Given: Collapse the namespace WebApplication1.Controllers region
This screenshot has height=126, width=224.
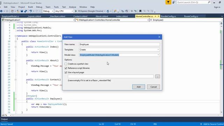Looking at the screenshot, I should pyautogui.click(x=15, y=36).
